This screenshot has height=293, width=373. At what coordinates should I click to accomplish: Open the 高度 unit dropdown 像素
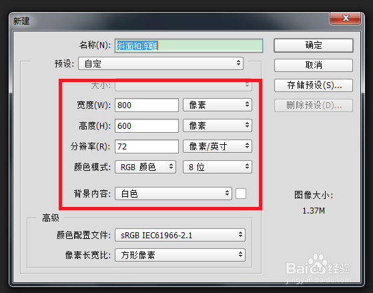coord(217,125)
